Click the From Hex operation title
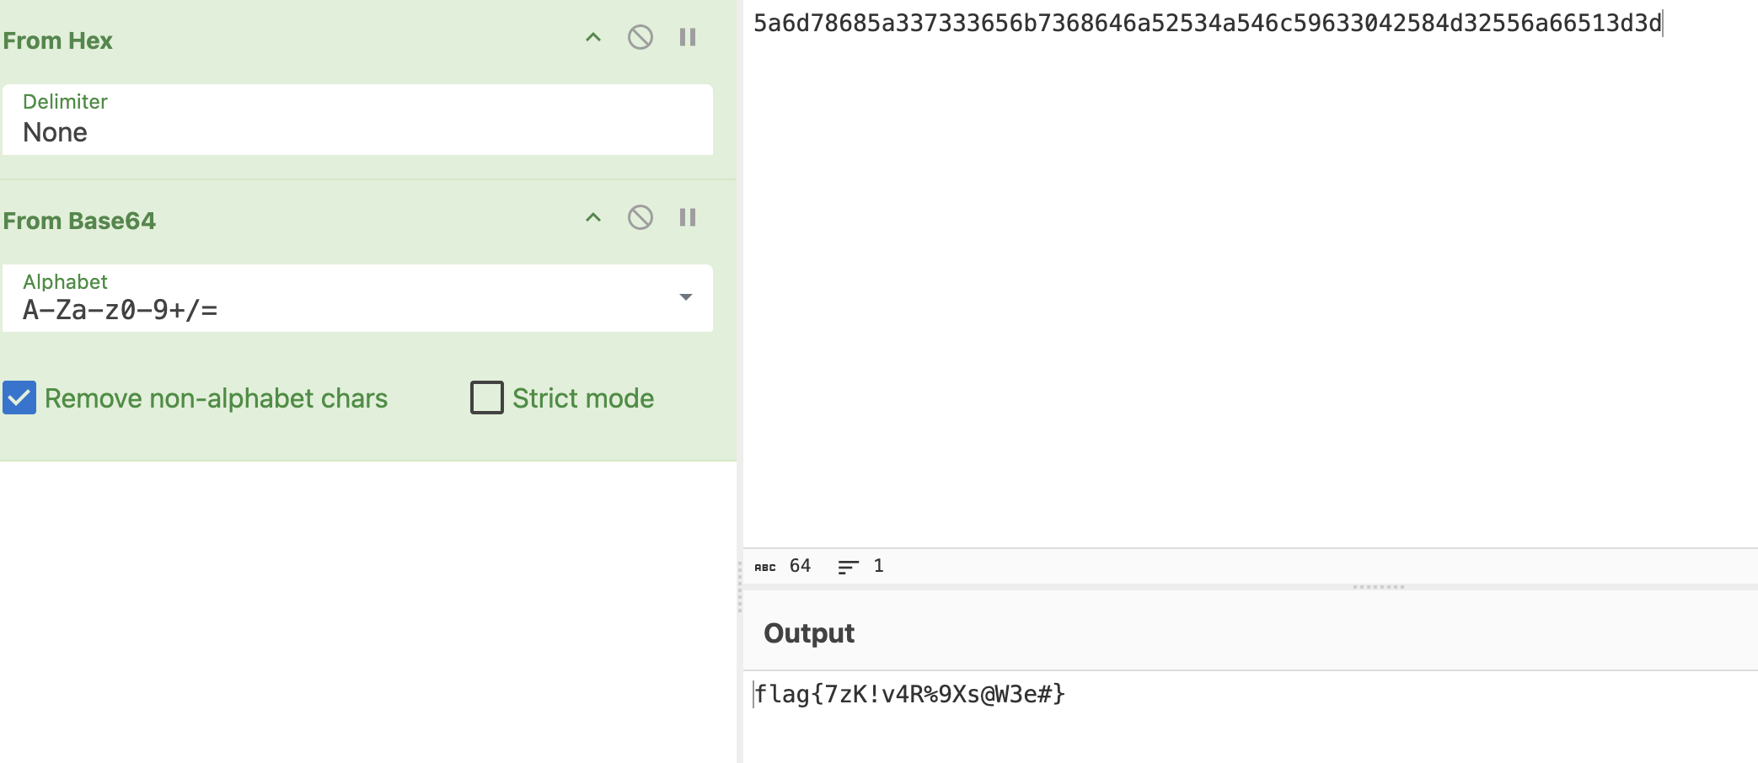 pos(58,40)
